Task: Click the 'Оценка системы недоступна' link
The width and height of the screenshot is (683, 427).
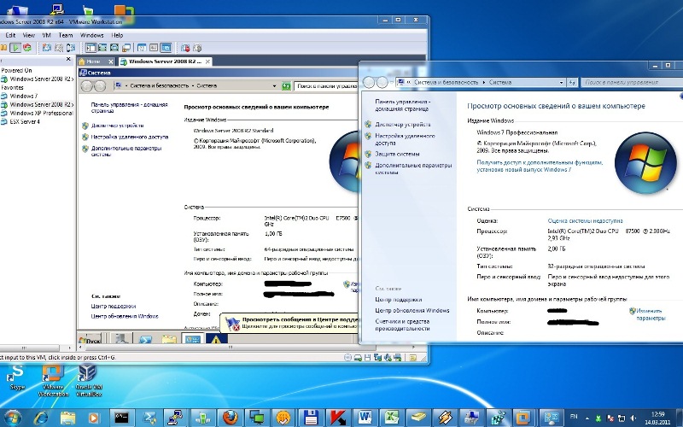Action: pyautogui.click(x=585, y=220)
